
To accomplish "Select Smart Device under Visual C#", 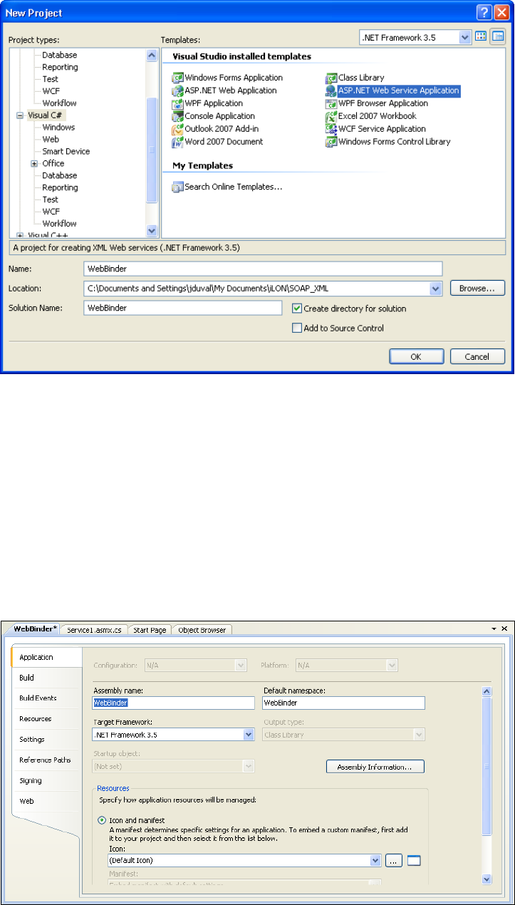I will click(x=66, y=151).
